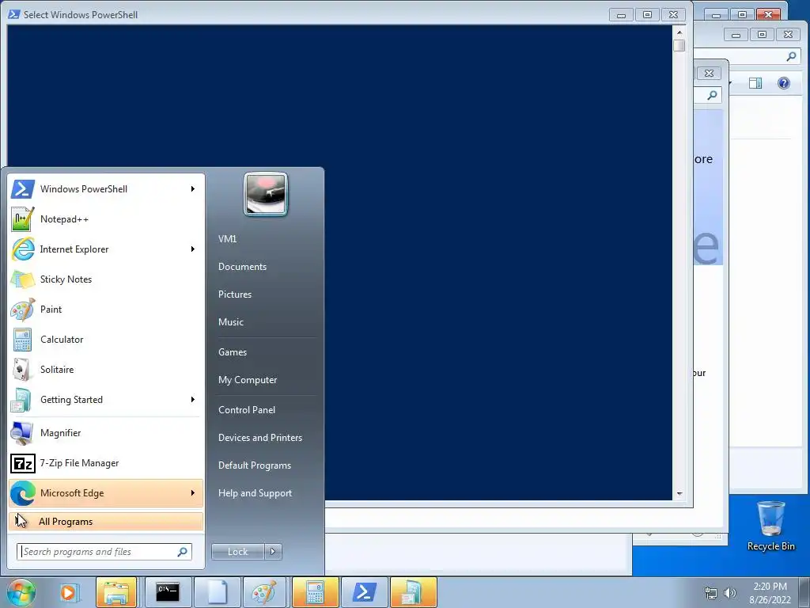Expand Microsoft Edge jump list arrow

(193, 493)
